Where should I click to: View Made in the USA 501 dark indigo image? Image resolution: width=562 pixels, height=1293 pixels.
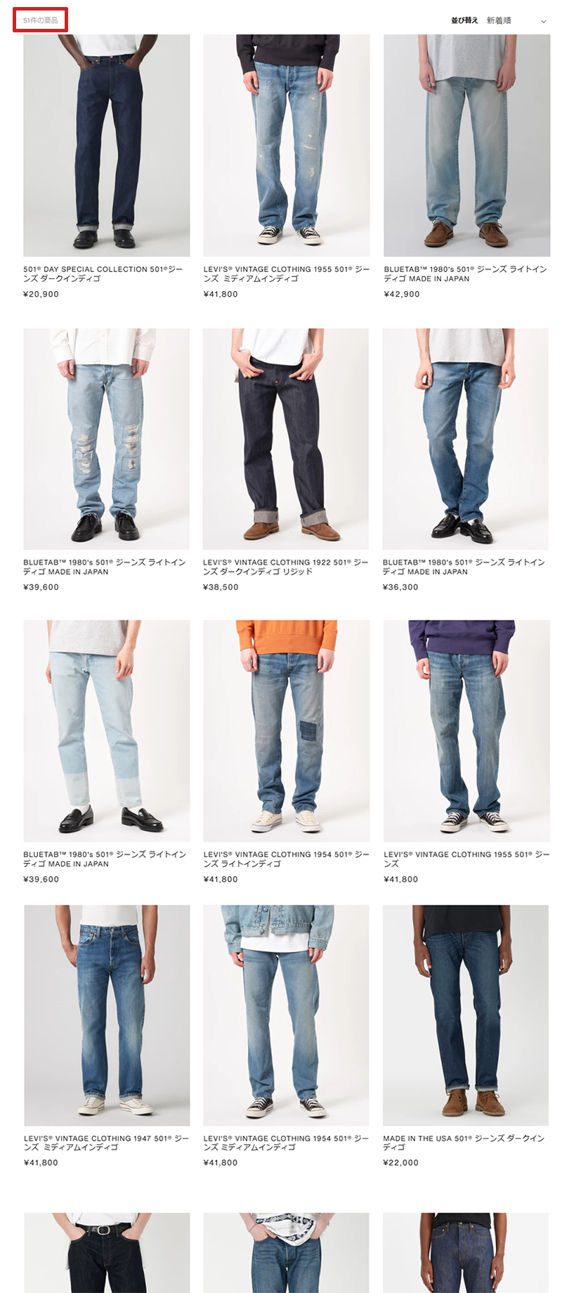tap(466, 1015)
